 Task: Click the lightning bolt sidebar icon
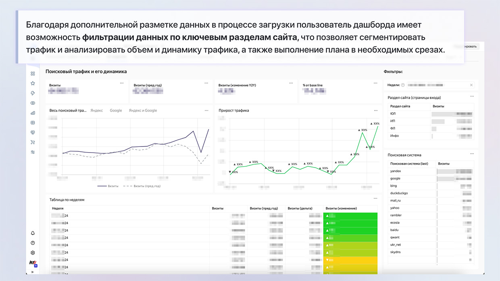(x=33, y=93)
